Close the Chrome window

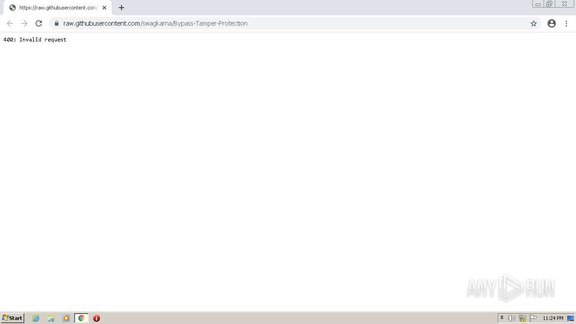coord(564,4)
